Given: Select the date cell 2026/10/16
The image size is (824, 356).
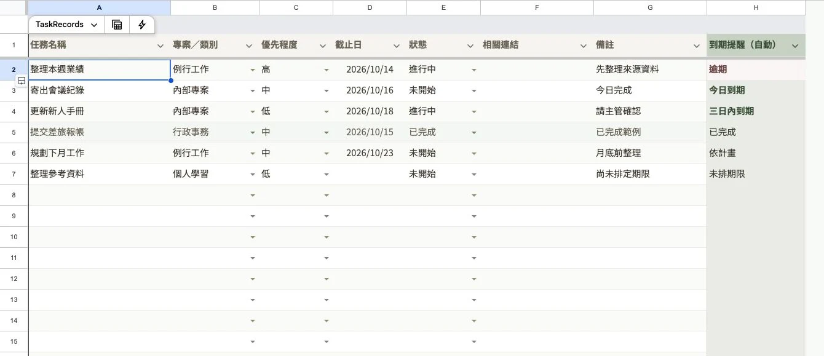Looking at the screenshot, I should pyautogui.click(x=370, y=90).
